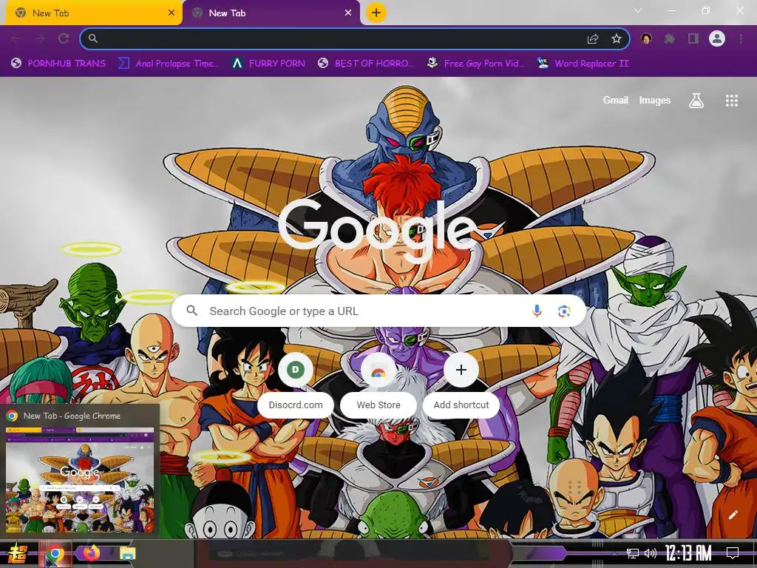
Task: Open the Chrome three-dot menu
Action: click(x=741, y=38)
